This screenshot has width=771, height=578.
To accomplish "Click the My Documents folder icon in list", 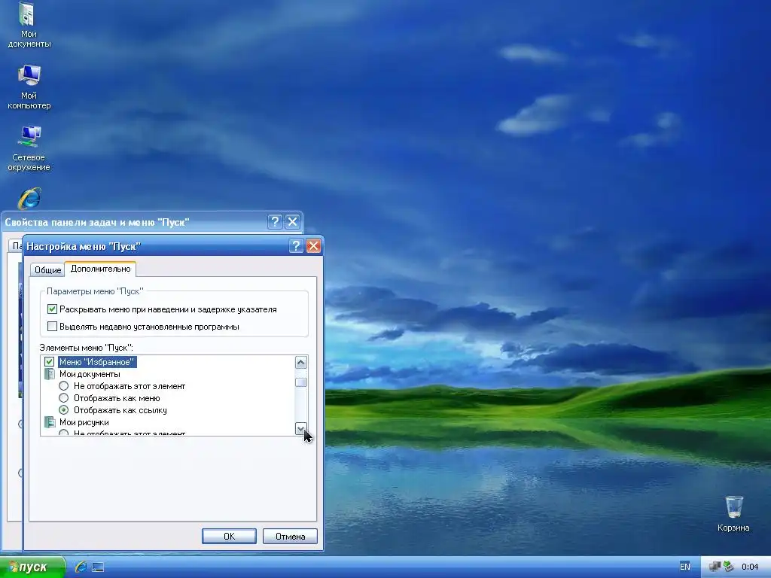I will point(49,374).
